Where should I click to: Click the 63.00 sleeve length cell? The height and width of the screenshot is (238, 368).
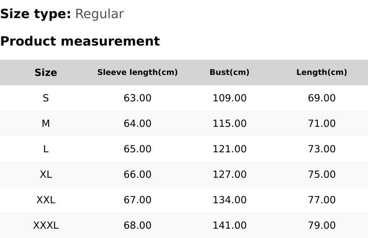(137, 98)
